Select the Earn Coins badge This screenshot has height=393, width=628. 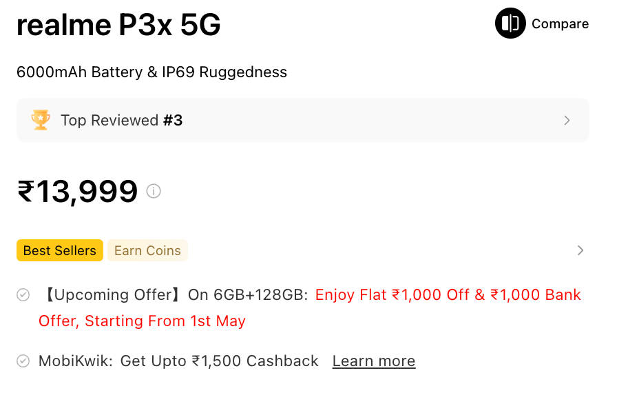click(147, 250)
